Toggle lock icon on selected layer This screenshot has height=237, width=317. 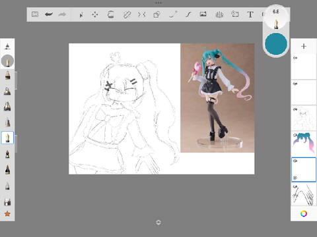[x=295, y=178]
